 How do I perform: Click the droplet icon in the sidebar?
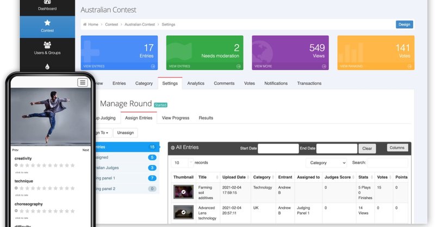pyautogui.click(x=47, y=66)
